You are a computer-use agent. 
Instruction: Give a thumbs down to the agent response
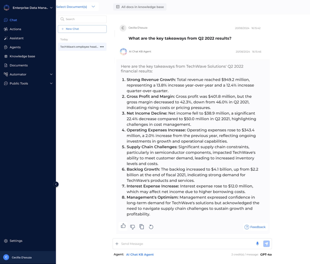point(132,226)
